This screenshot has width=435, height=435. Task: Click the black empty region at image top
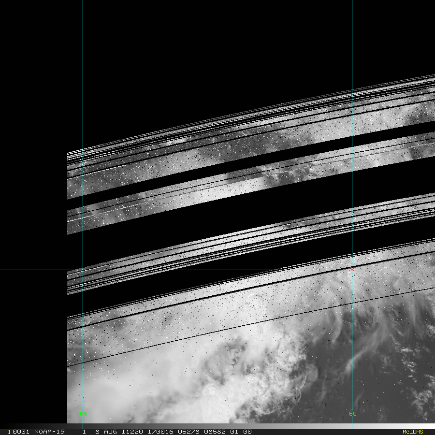[x=217, y=48]
